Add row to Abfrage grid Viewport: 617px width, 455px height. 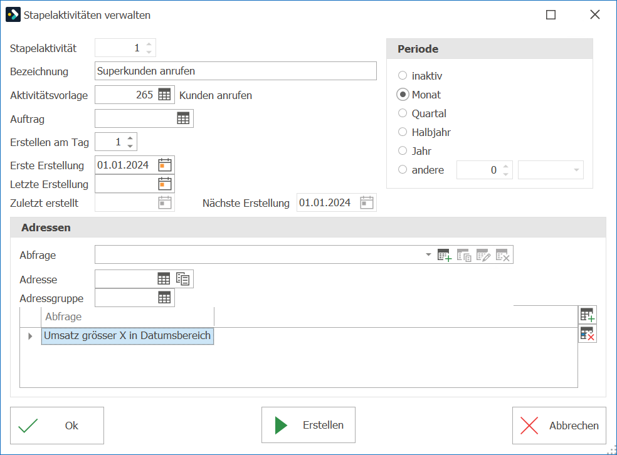[x=587, y=315]
